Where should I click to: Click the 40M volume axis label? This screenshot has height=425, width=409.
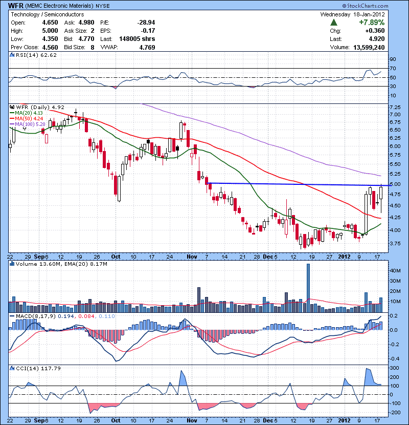coord(395,270)
